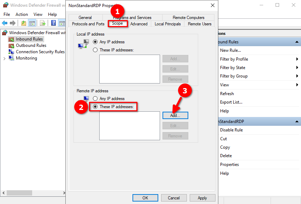Viewport: 301px width, 204px height.
Task: Click Cut in the Actions pane
Action: click(223, 139)
